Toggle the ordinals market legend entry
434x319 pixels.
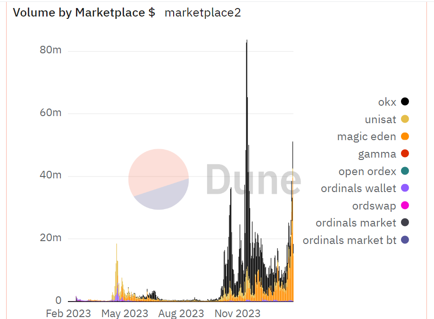coord(362,223)
